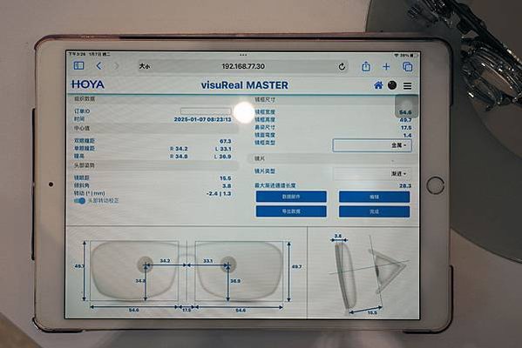Focus the 192.168.77.30 address field
522x348 pixels.
(243, 66)
